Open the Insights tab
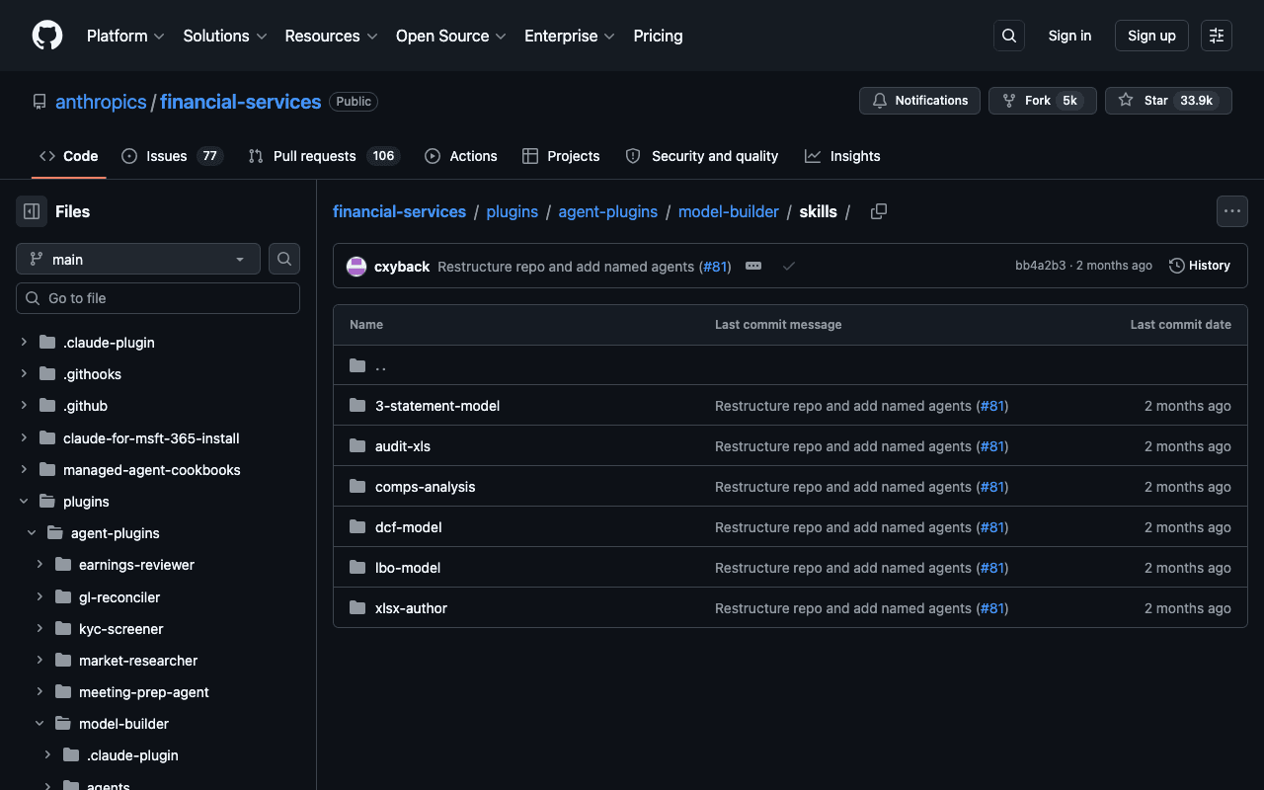The height and width of the screenshot is (790, 1264). pyautogui.click(x=842, y=156)
